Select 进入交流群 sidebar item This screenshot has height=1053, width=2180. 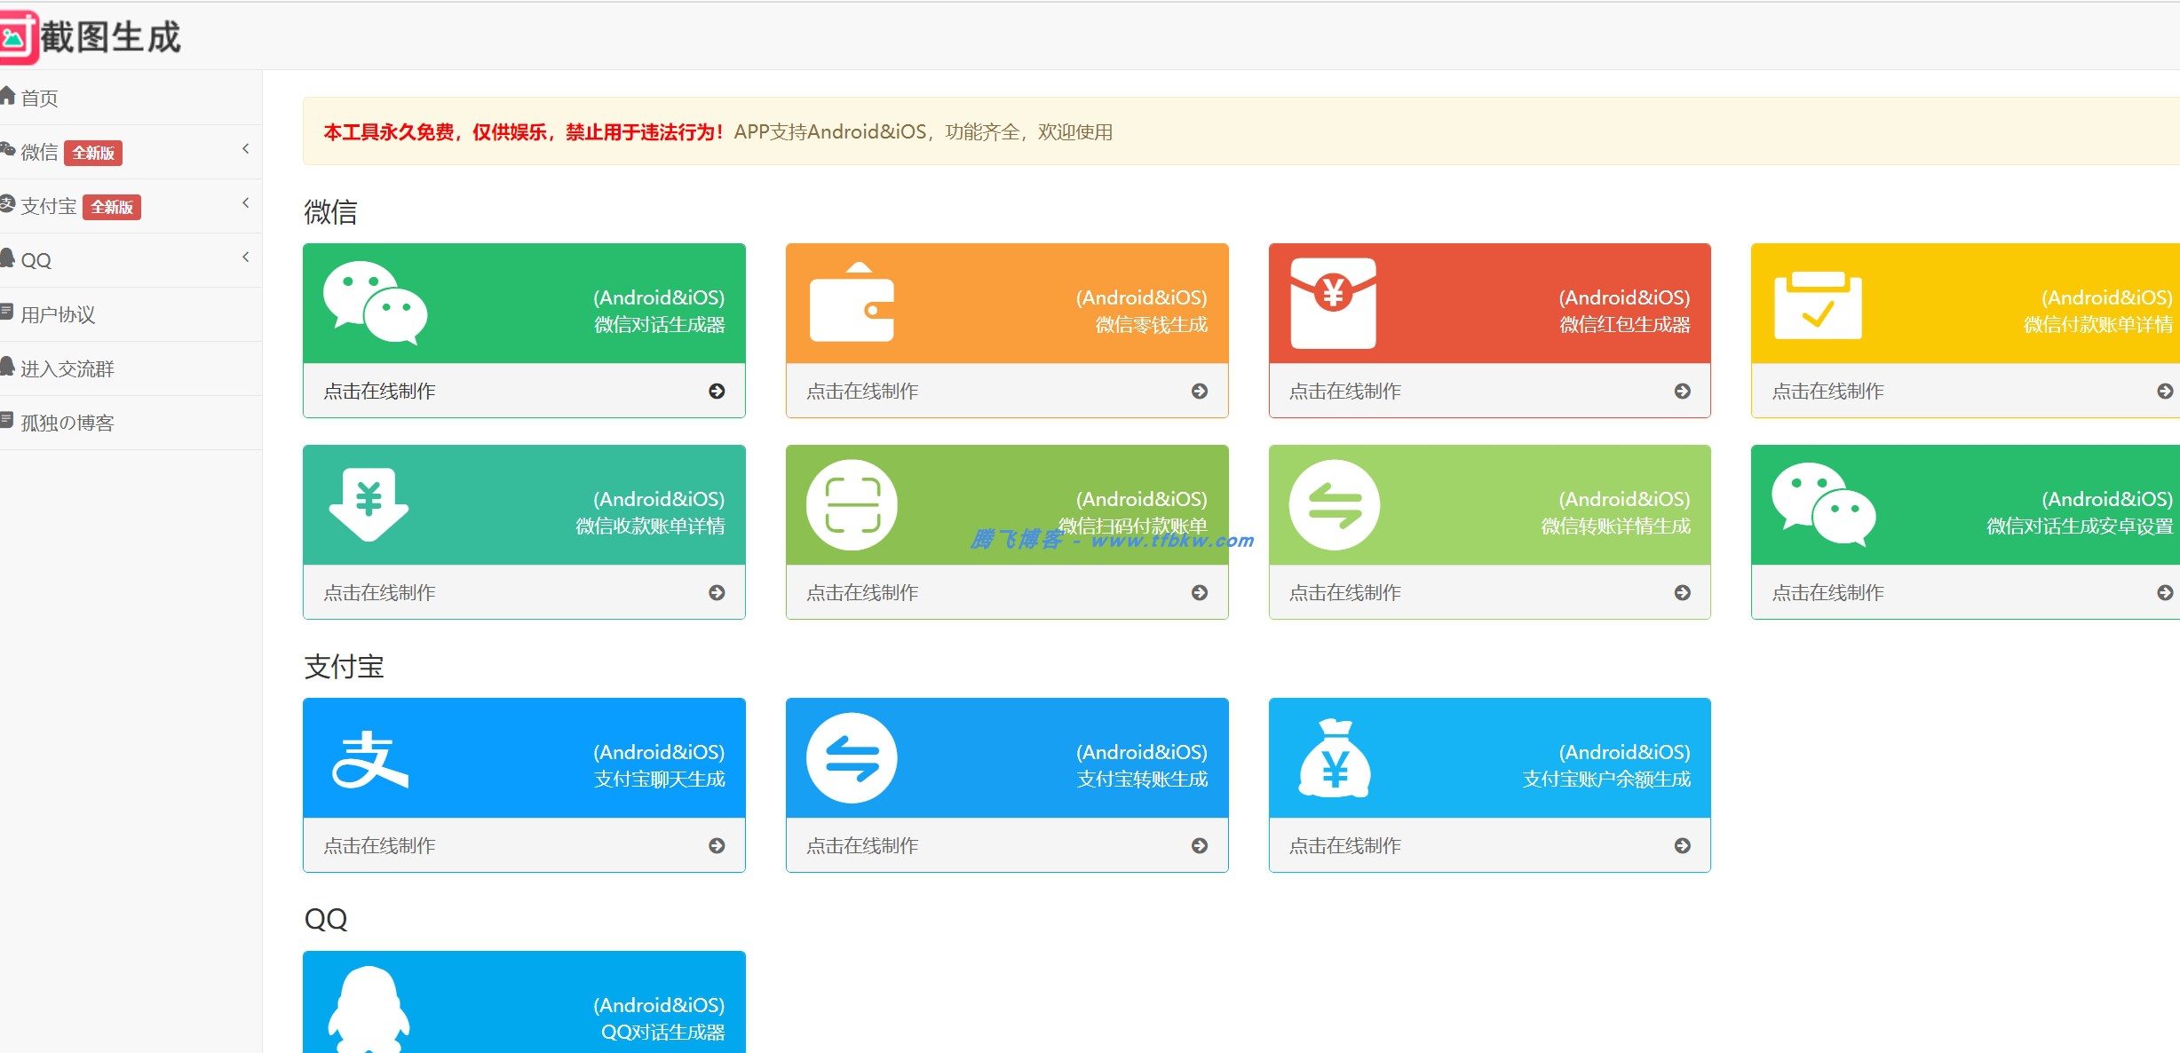[x=67, y=368]
